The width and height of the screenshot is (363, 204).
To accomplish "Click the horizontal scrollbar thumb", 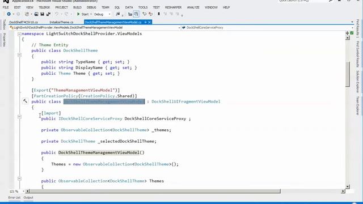I will 155,192.
